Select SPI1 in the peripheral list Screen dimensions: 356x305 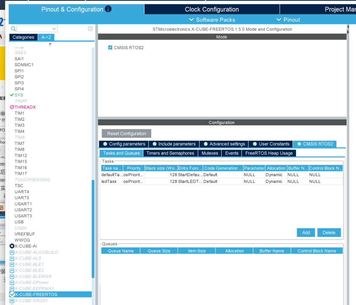(19, 71)
